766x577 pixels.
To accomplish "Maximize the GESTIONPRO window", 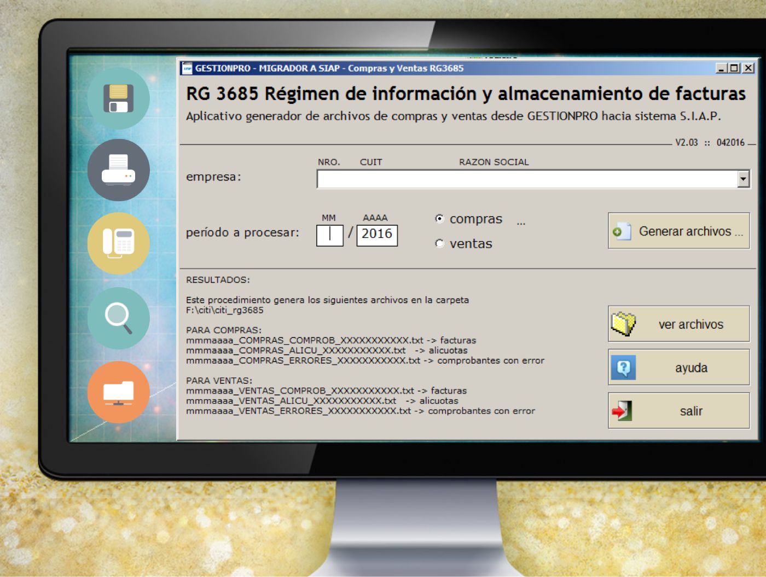I will [x=734, y=68].
